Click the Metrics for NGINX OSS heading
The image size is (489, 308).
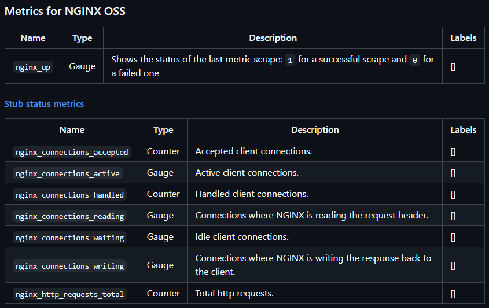65,11
